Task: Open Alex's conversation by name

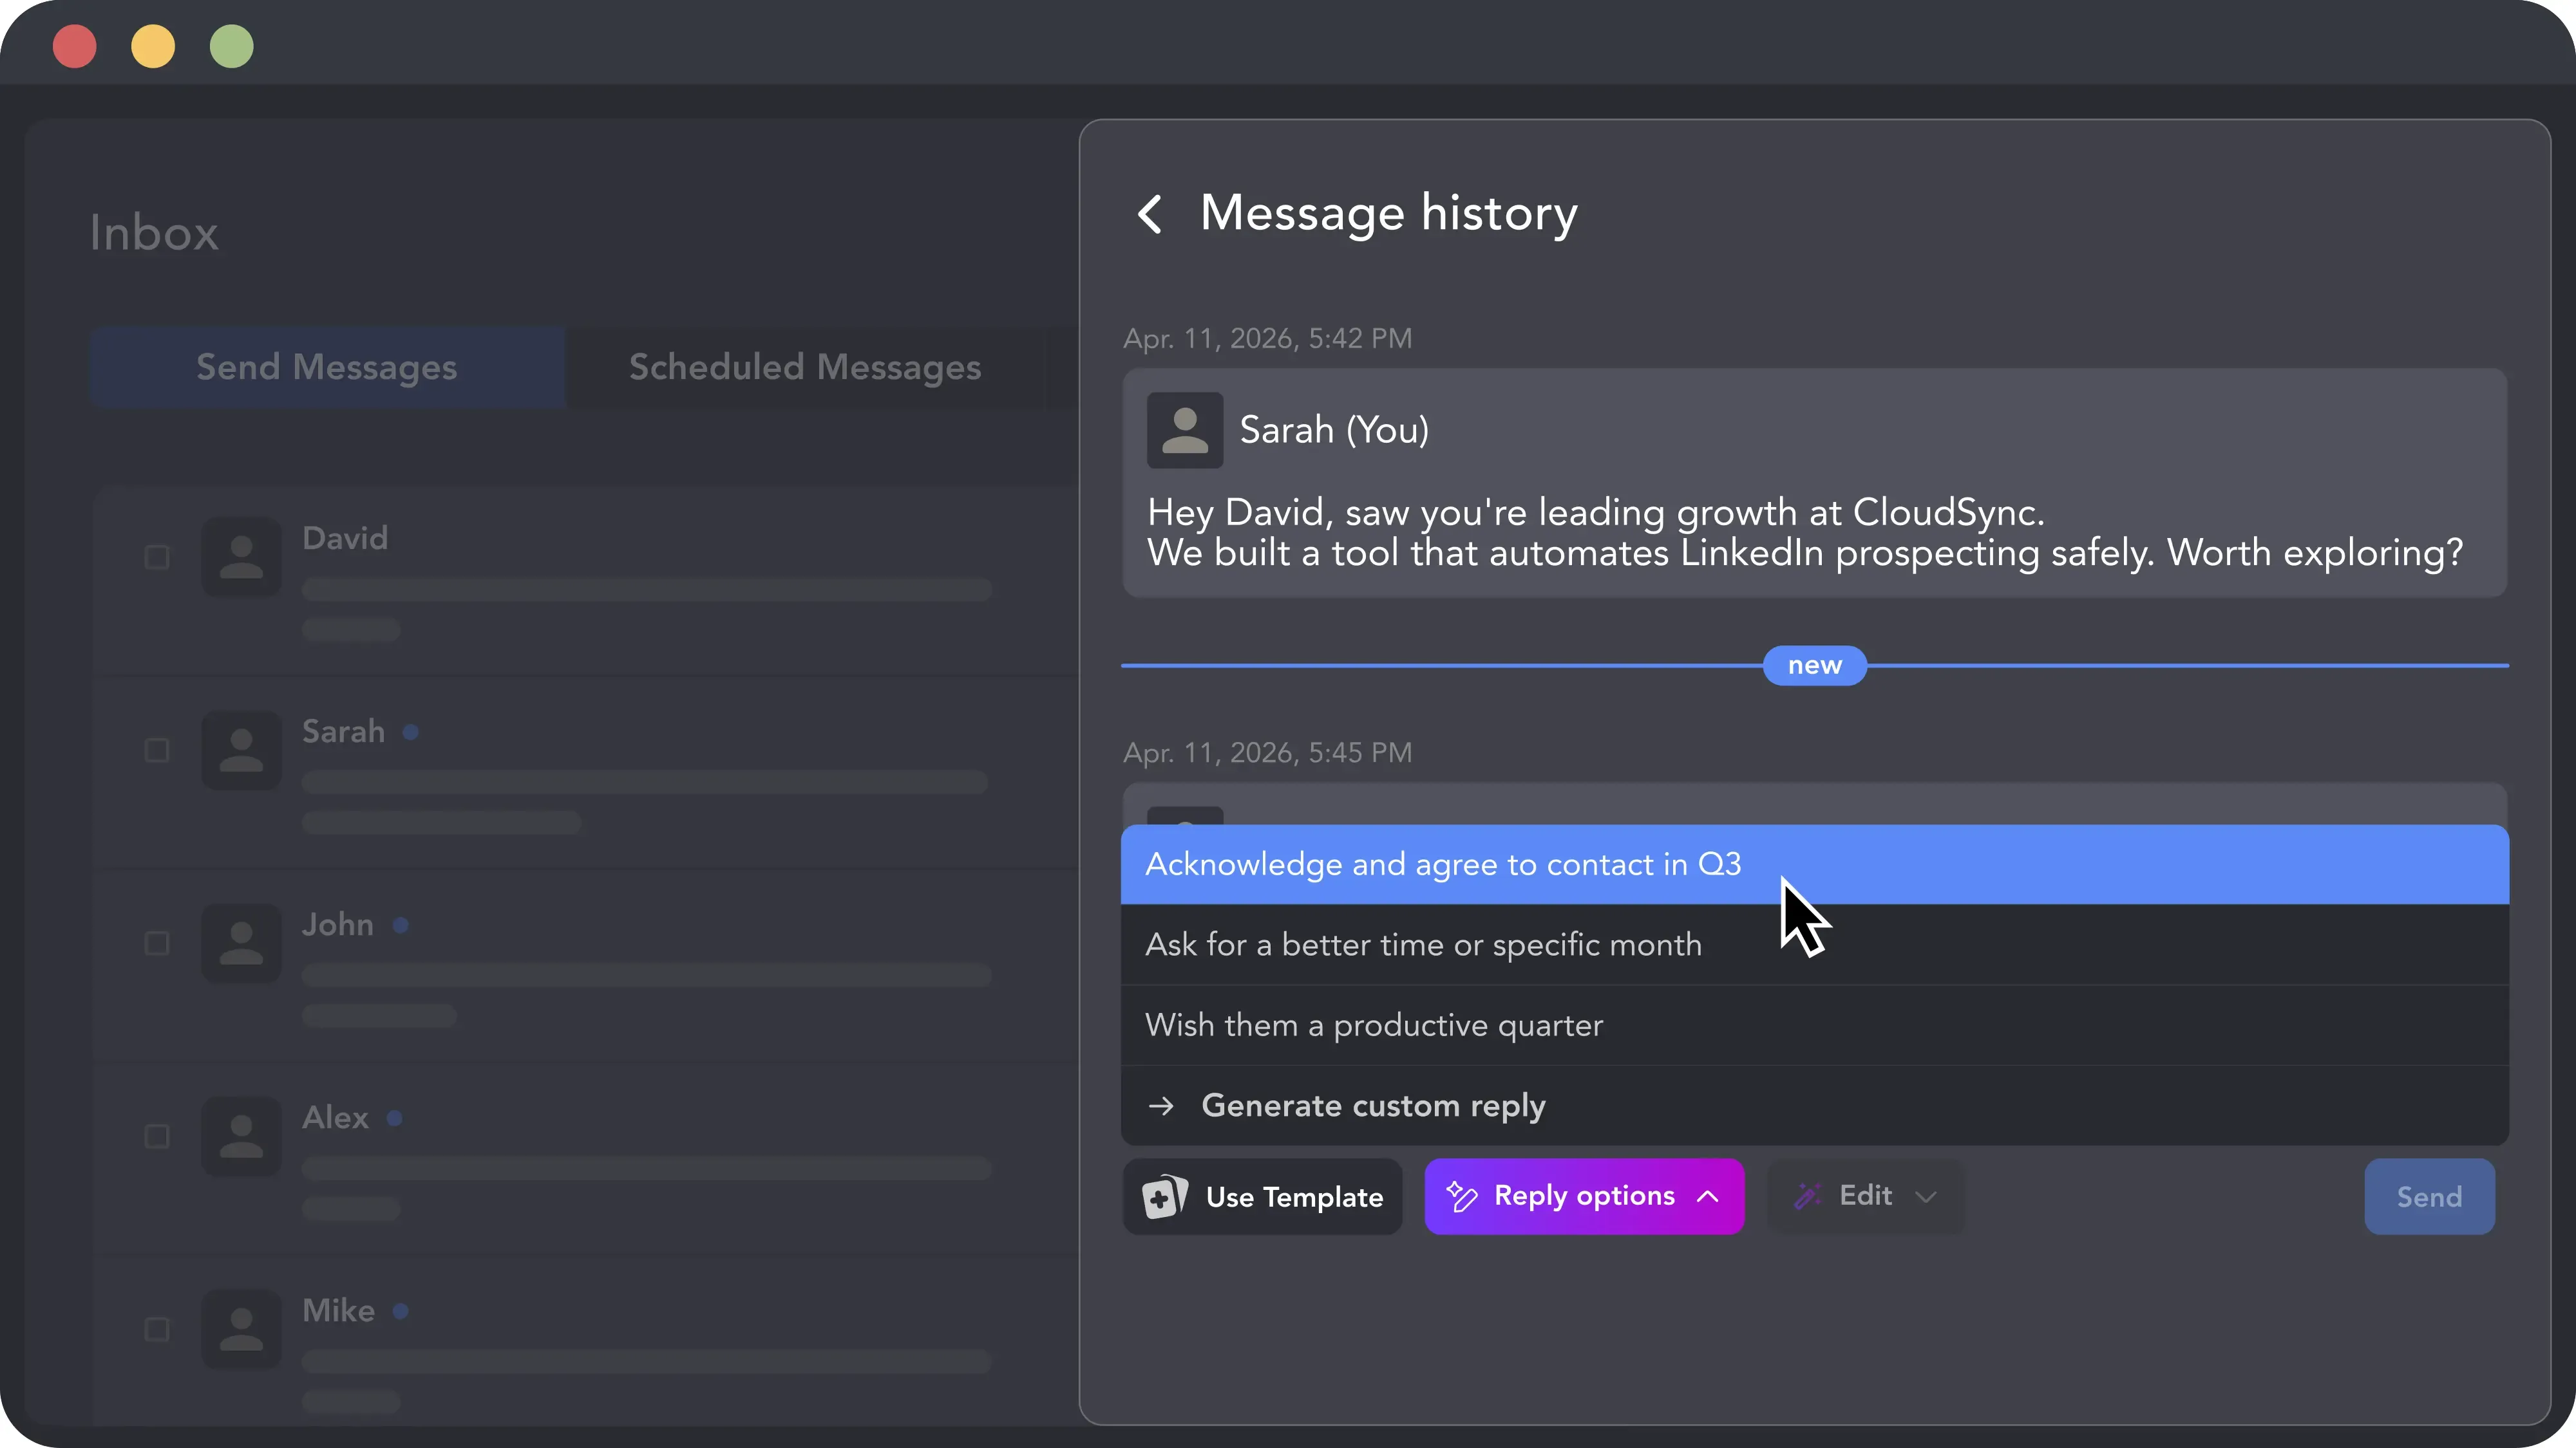Action: click(336, 1117)
